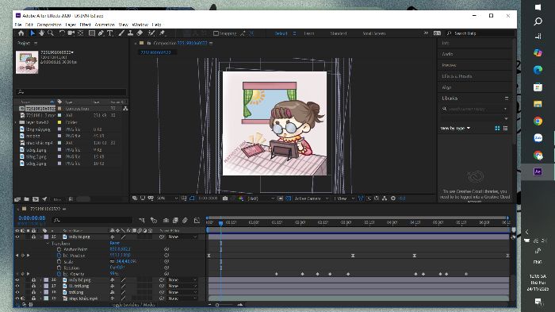Image resolution: width=555 pixels, height=312 pixels.
Task: Select the Puppet Pin tool
Action: tap(162, 33)
